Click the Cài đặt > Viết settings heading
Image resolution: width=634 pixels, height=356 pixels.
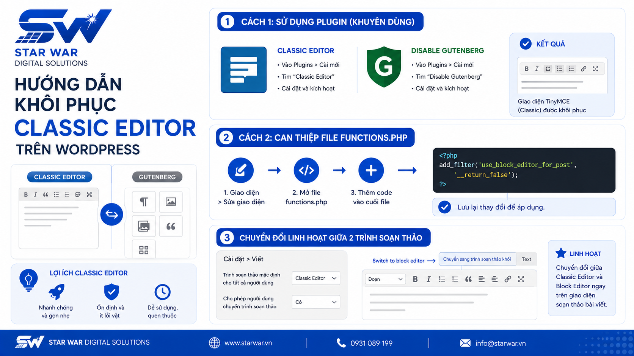coord(243,259)
